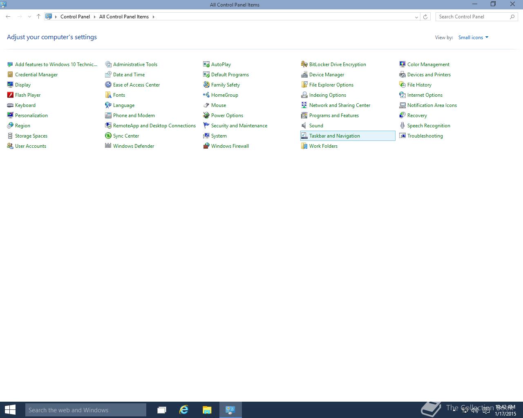Screen dimensions: 523x418
Task: Select Taskbar and Navigation item
Action: pyautogui.click(x=348, y=136)
